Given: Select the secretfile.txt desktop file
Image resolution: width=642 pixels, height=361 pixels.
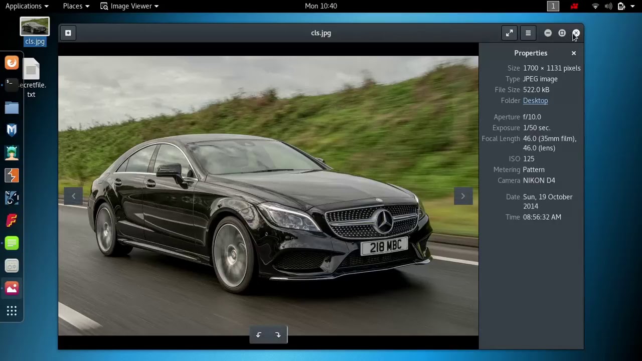Looking at the screenshot, I should pos(31,79).
